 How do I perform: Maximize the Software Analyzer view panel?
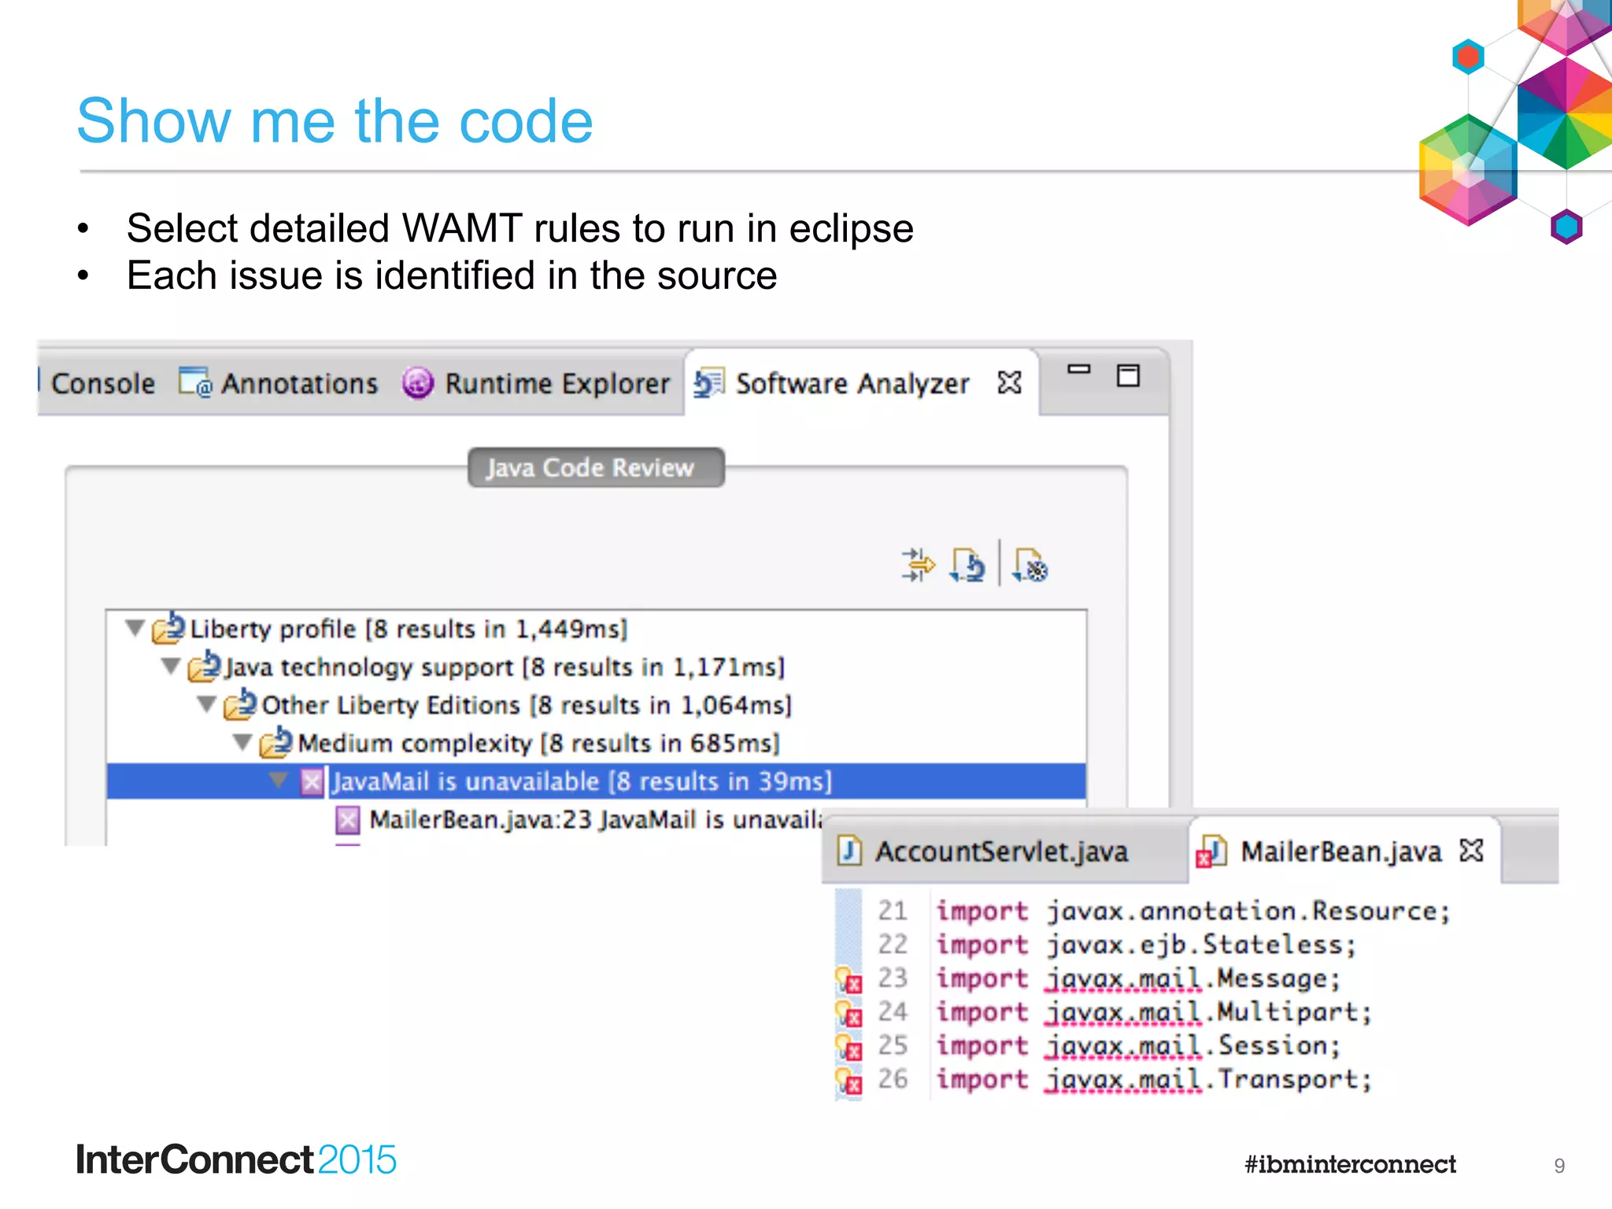tap(1128, 375)
